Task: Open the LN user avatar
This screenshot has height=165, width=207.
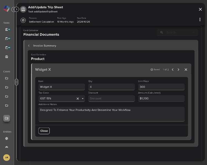Action: [x=7, y=158]
